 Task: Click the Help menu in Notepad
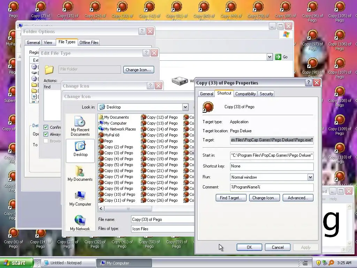coord(333,199)
